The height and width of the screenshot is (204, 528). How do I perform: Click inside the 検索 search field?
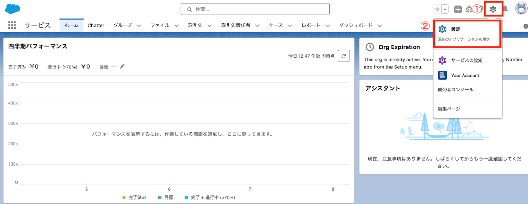coord(255,9)
